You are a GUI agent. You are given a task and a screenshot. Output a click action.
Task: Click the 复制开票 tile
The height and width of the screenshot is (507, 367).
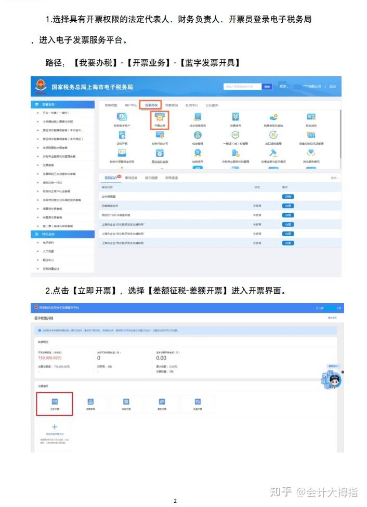coord(162,404)
